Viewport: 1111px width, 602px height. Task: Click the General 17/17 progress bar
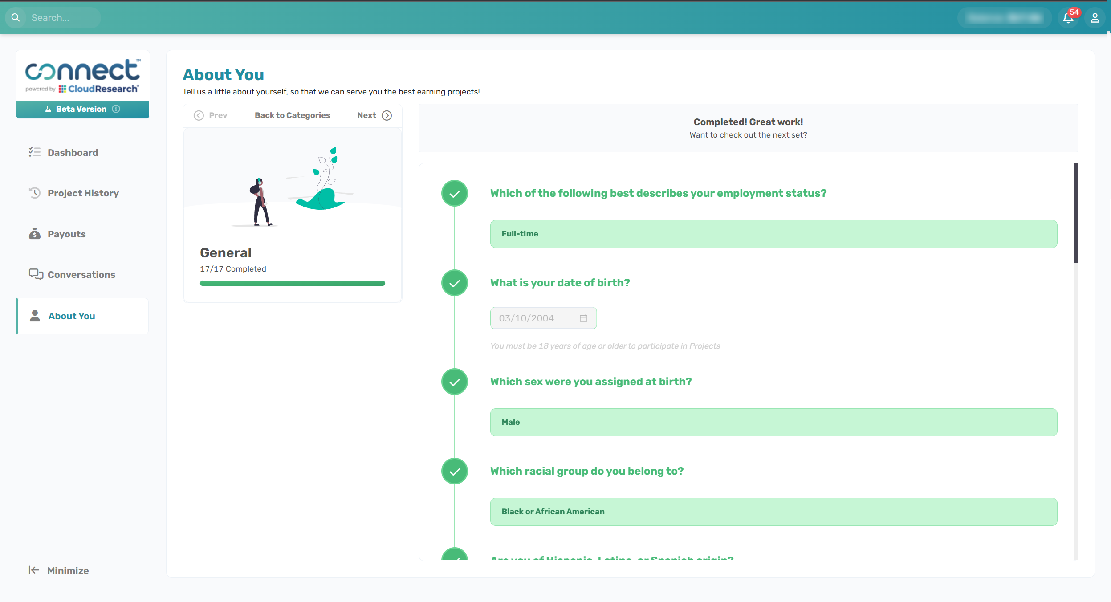coord(292,283)
